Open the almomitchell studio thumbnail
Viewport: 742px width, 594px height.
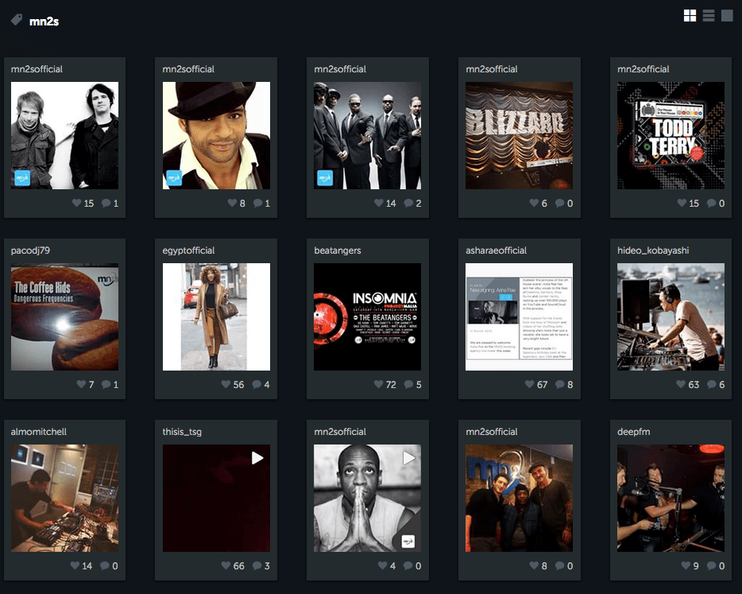tap(65, 498)
